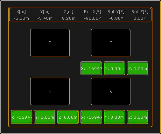Viewport: 161px width, 134px height.
Task: Click green Y: 0.00m under box A
Action: (x=45, y=117)
